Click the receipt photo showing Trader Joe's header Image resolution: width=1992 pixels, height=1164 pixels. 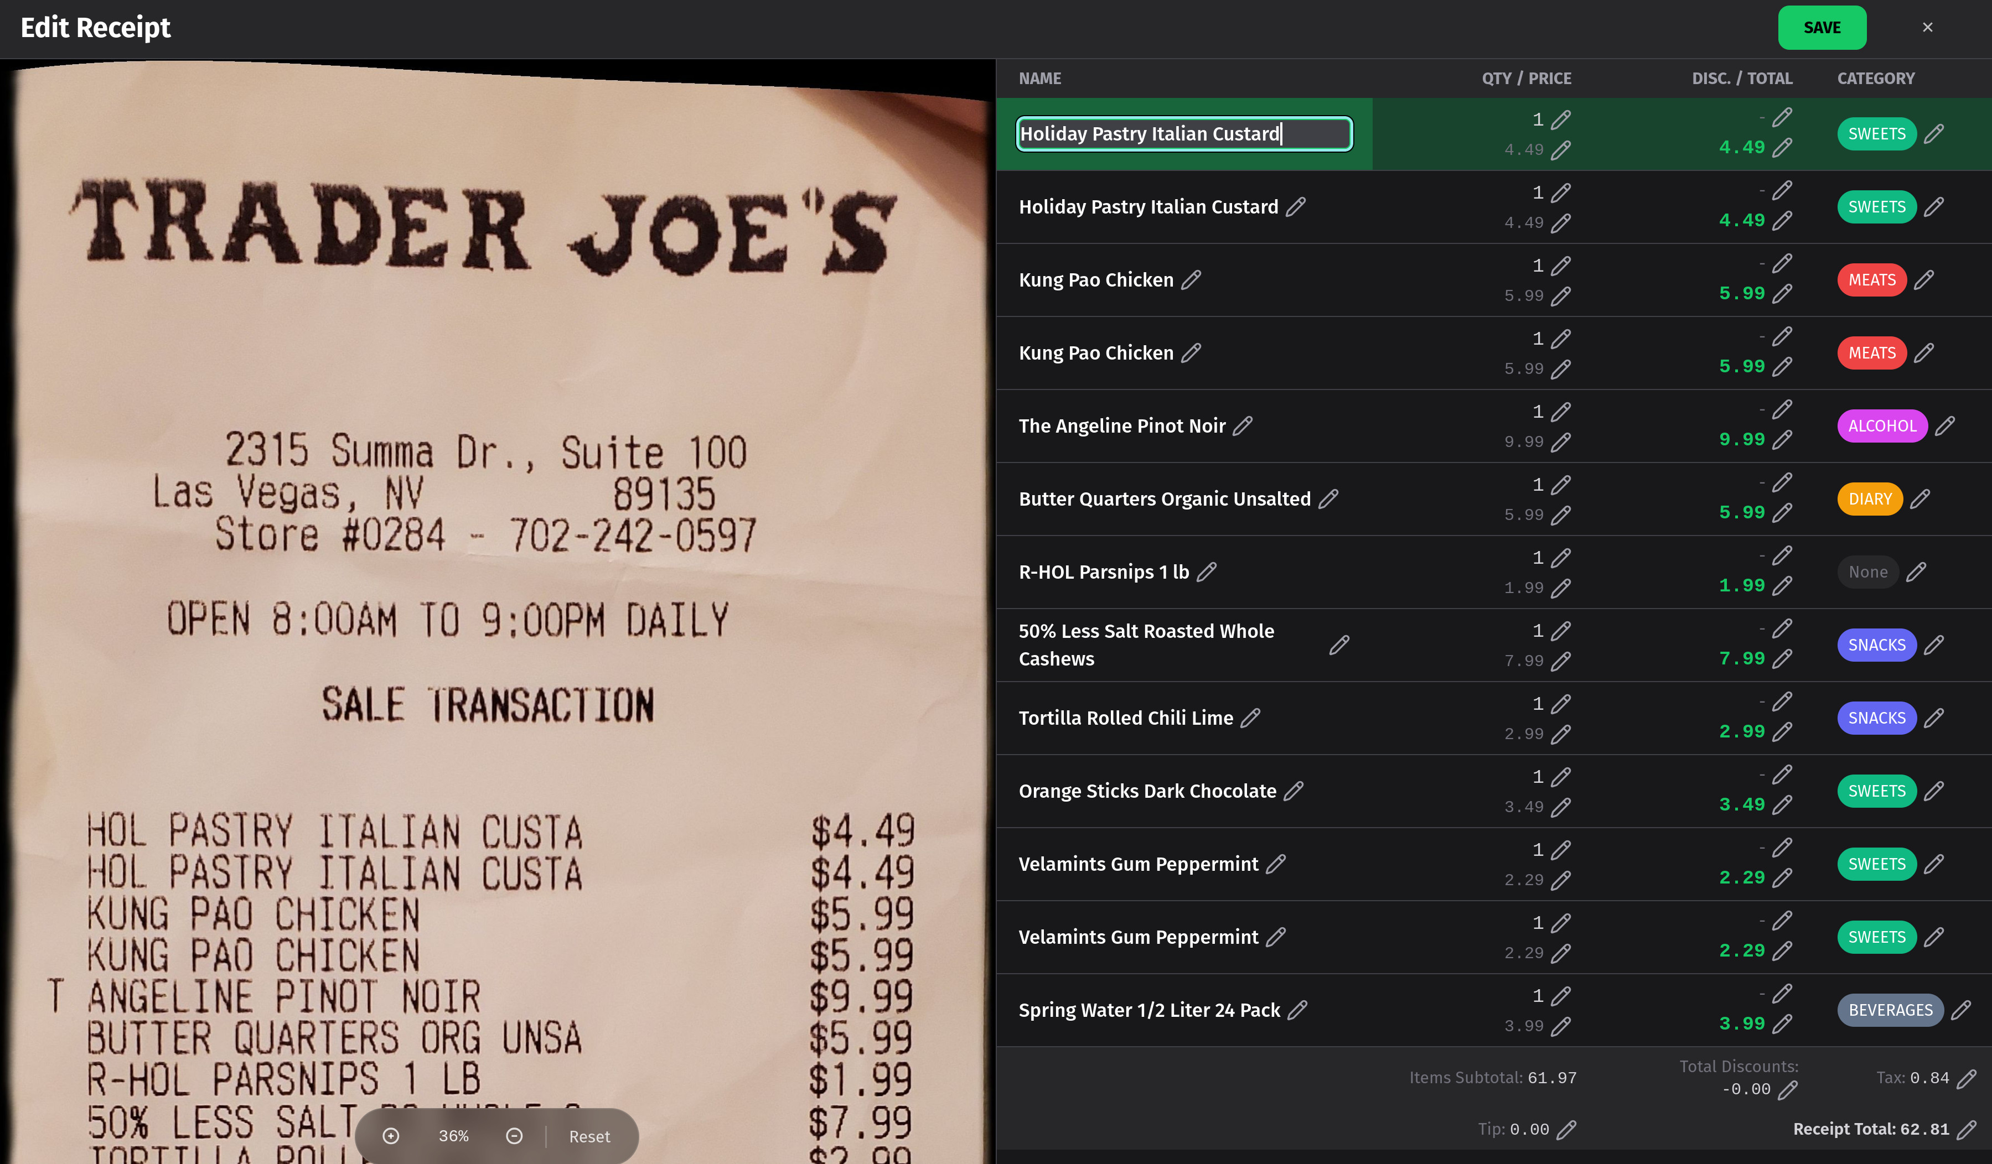pyautogui.click(x=498, y=612)
